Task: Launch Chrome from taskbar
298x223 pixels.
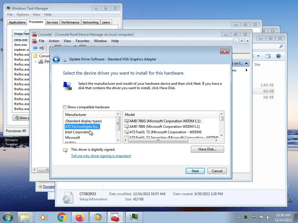Action: click(62, 217)
